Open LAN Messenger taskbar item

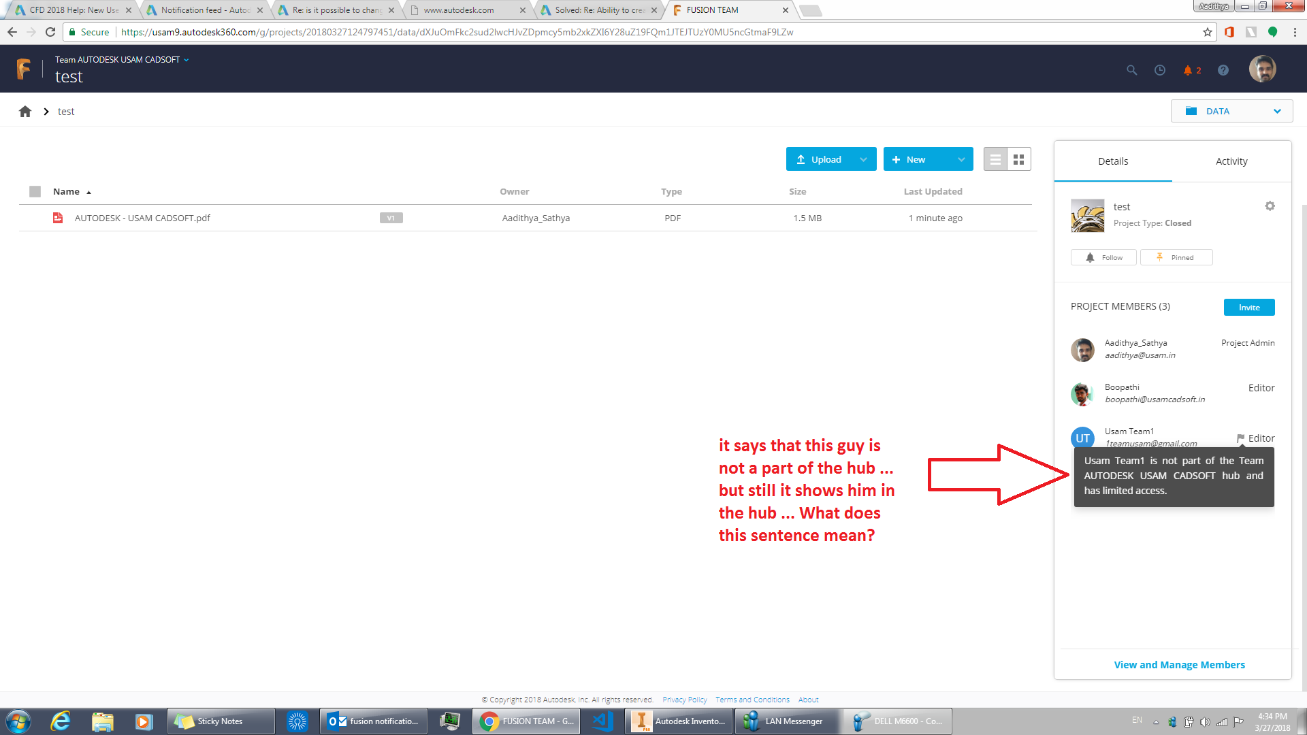tap(788, 721)
